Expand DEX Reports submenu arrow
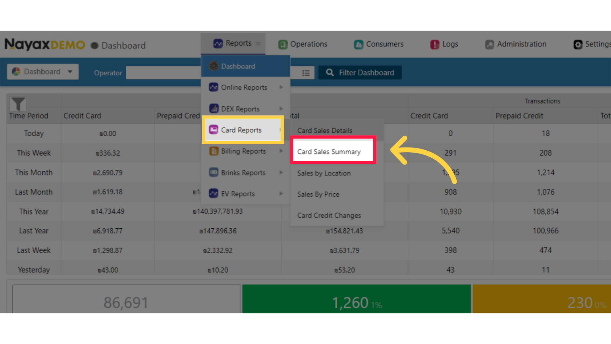 click(x=281, y=109)
